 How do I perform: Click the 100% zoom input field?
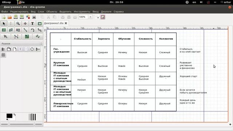[83, 17]
